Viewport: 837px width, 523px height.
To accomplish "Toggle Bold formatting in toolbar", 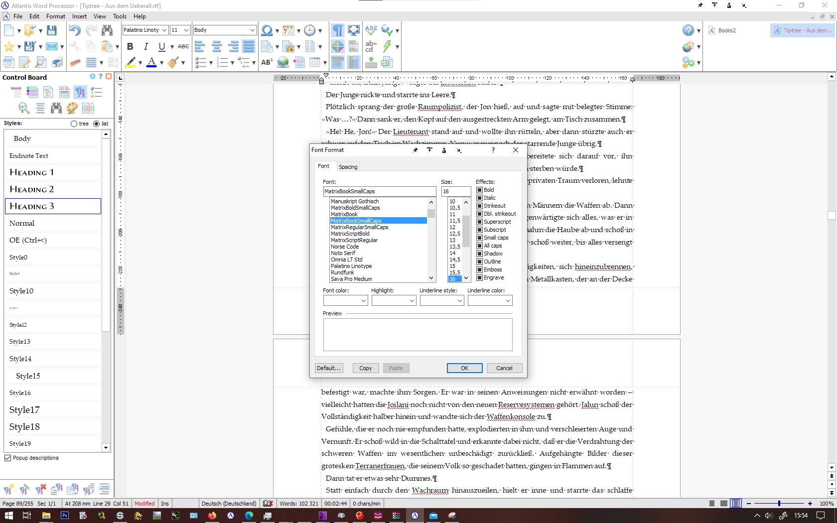I will pyautogui.click(x=130, y=46).
